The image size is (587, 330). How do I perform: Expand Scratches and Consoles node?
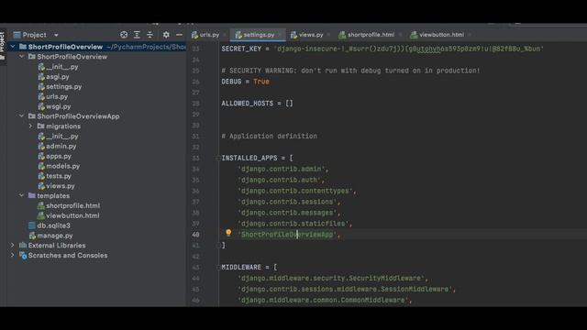[x=12, y=255]
